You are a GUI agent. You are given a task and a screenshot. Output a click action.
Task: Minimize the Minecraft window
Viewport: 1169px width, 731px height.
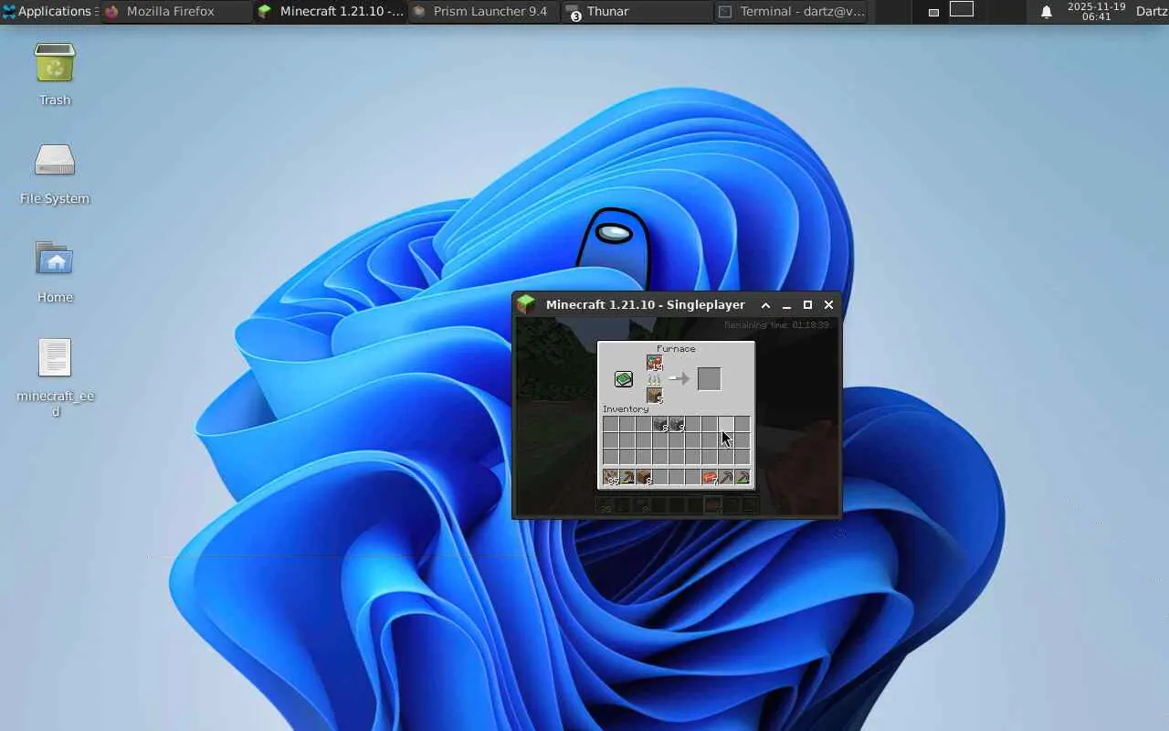(x=786, y=305)
